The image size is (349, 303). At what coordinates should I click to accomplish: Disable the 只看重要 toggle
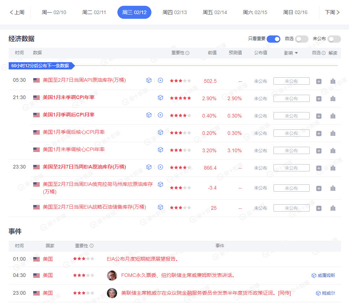click(x=273, y=39)
